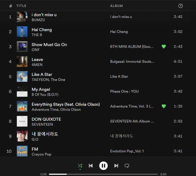Sort tracks by ALBUM column header
Image resolution: width=196 pixels, height=176 pixels.
(x=116, y=6)
